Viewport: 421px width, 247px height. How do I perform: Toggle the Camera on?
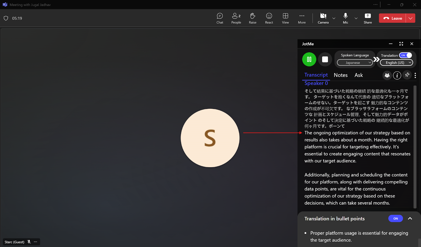tap(323, 18)
